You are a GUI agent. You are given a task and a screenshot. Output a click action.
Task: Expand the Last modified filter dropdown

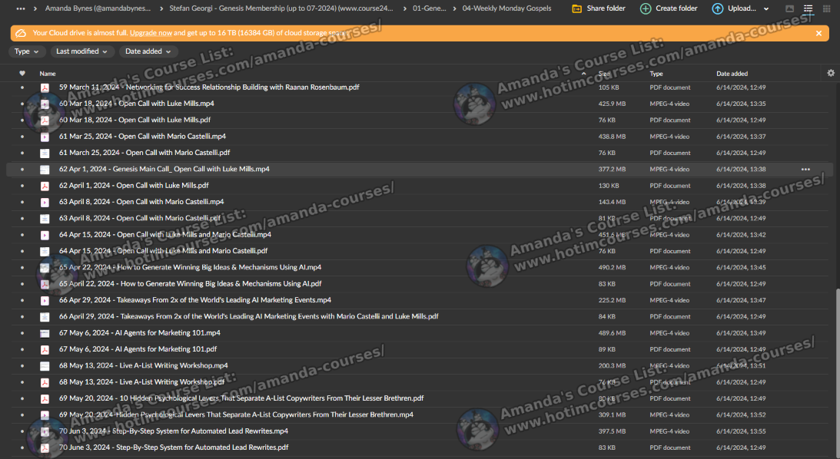tap(82, 51)
